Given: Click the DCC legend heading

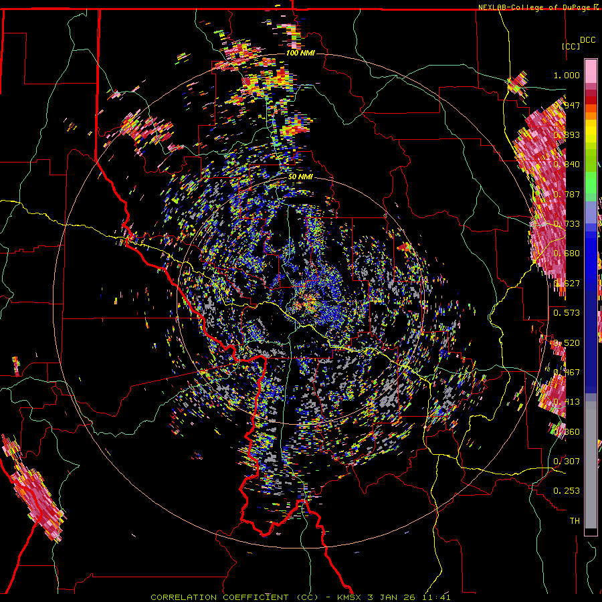Looking at the screenshot, I should [587, 40].
